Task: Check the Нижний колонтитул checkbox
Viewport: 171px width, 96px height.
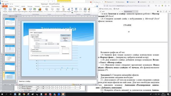Action: (32, 51)
